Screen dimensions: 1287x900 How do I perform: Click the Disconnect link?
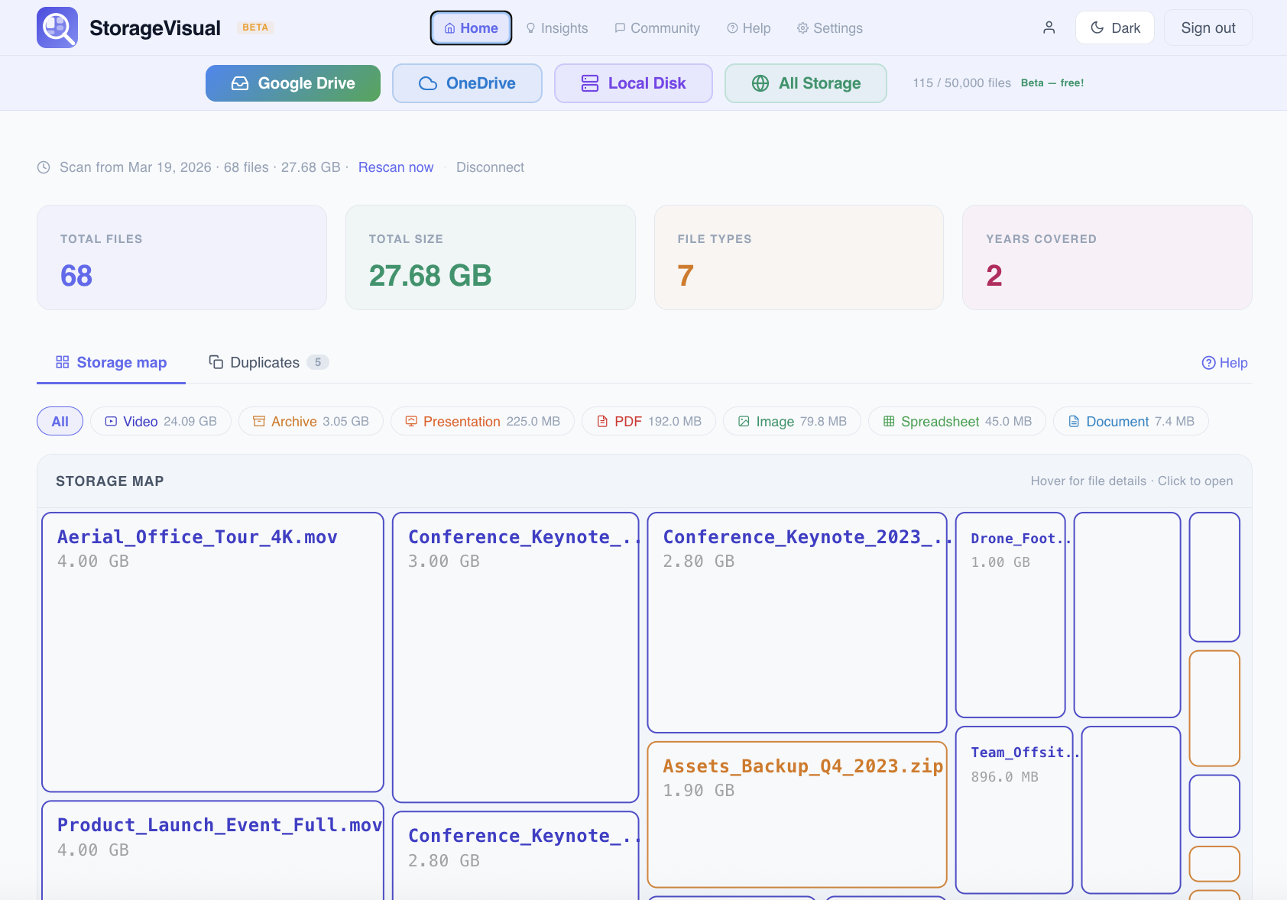pos(490,167)
